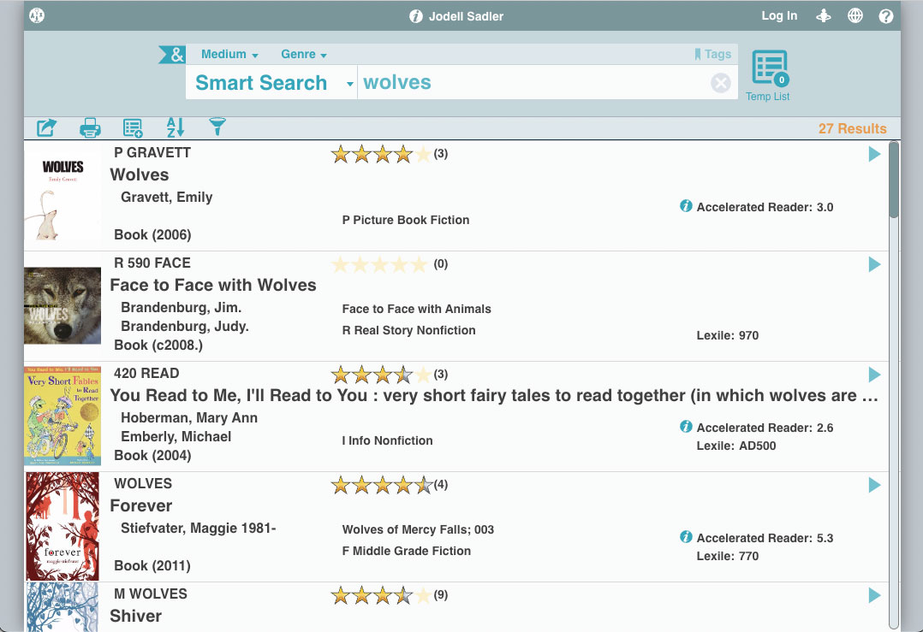Open the Wolves book cover thumbnail
The width and height of the screenshot is (923, 632).
(x=63, y=196)
